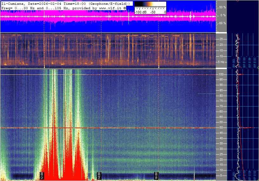Select the 14:00 time marker label

99,175
